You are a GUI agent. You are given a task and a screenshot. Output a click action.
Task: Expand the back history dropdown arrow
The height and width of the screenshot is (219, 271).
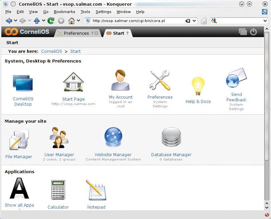(x=15, y=21)
